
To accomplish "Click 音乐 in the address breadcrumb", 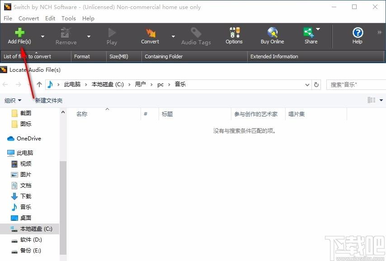I will (x=180, y=84).
